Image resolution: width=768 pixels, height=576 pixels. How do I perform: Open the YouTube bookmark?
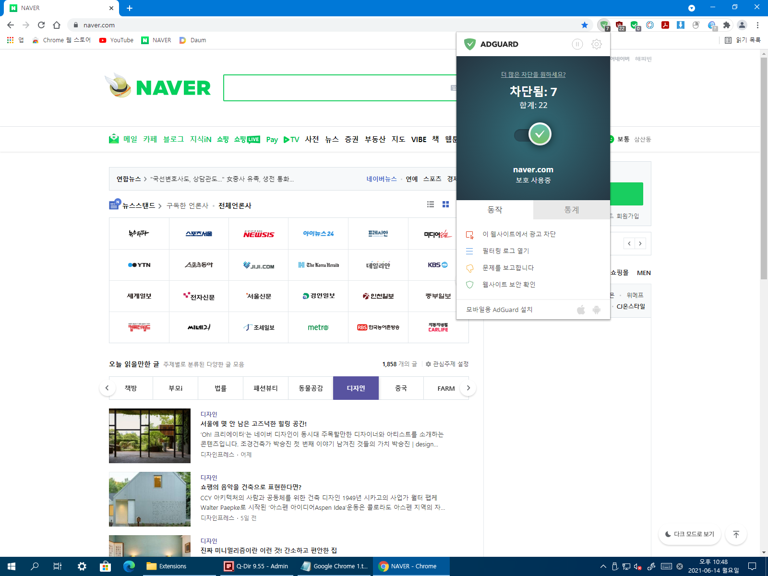click(117, 40)
